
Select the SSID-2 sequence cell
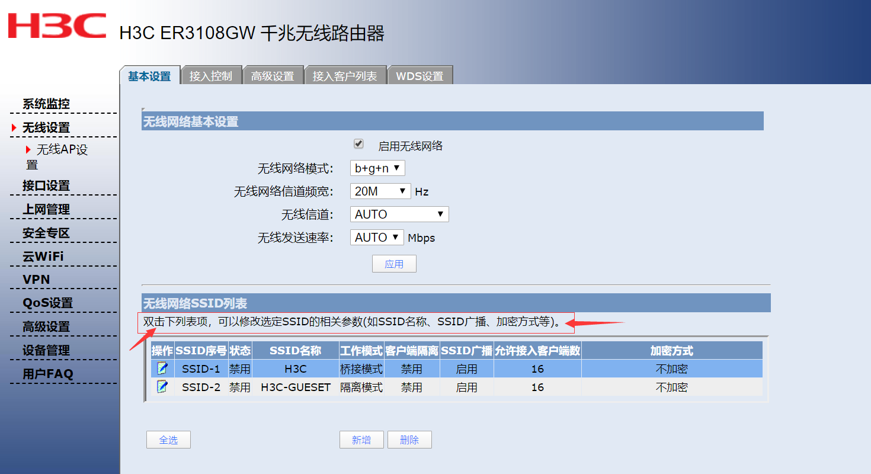201,387
